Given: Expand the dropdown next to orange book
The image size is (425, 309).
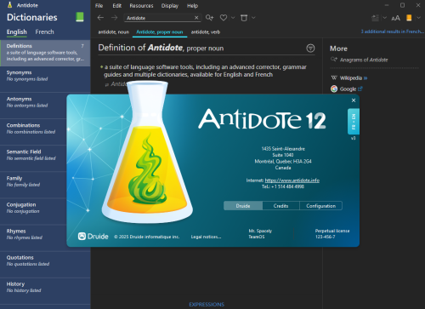Looking at the screenshot, I should pyautogui.click(x=418, y=18).
